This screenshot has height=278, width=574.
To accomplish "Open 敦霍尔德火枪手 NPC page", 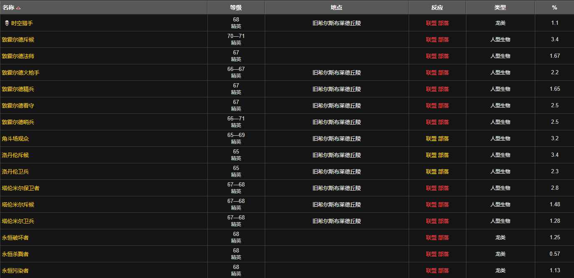I will [x=21, y=73].
